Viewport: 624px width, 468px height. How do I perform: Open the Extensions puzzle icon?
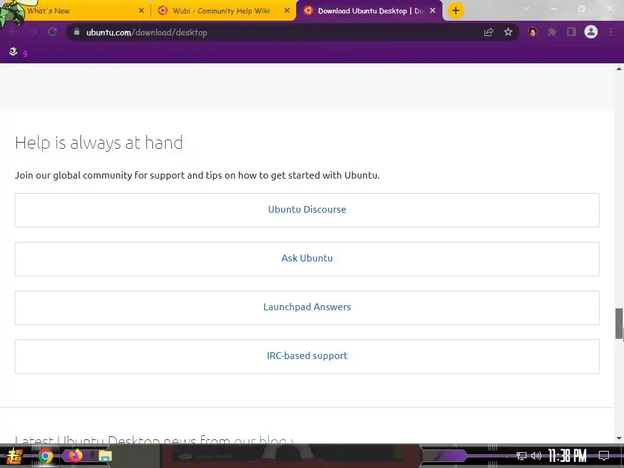click(552, 32)
